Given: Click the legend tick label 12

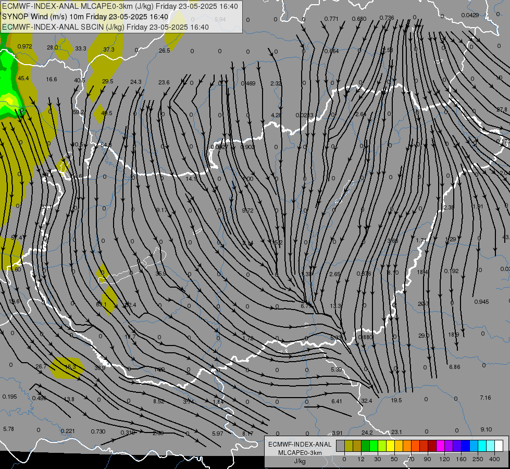Looking at the screenshot, I should (x=360, y=459).
